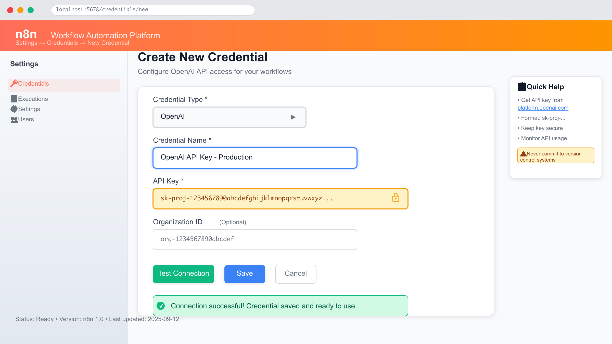Click the Quick Help clipboard icon
The image size is (612, 344).
[x=522, y=87]
